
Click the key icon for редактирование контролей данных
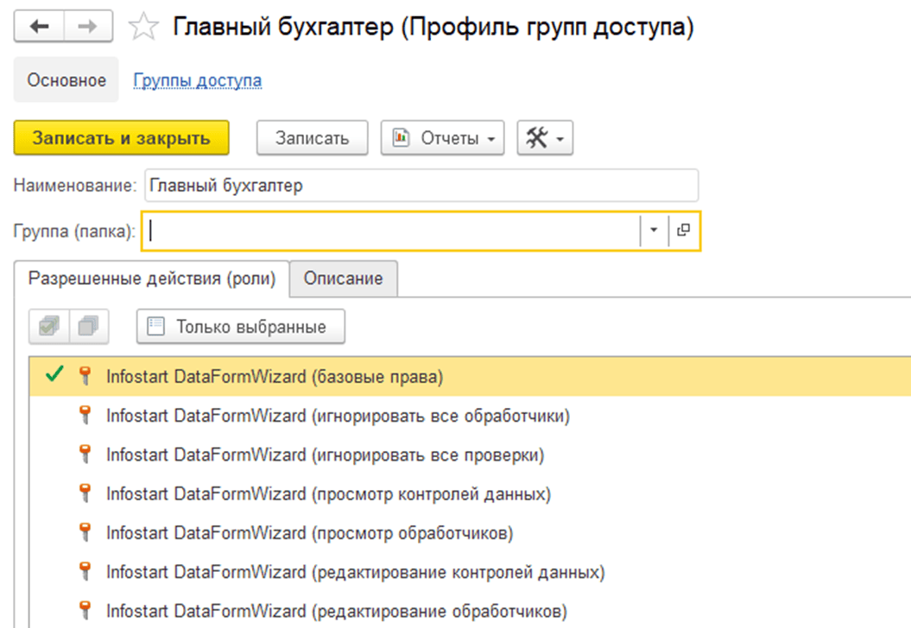[x=85, y=572]
